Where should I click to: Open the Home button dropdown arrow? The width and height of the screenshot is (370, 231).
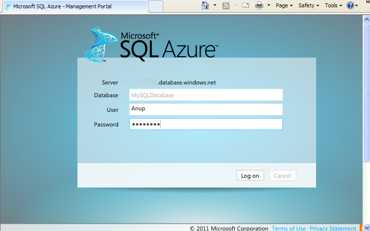point(215,5)
